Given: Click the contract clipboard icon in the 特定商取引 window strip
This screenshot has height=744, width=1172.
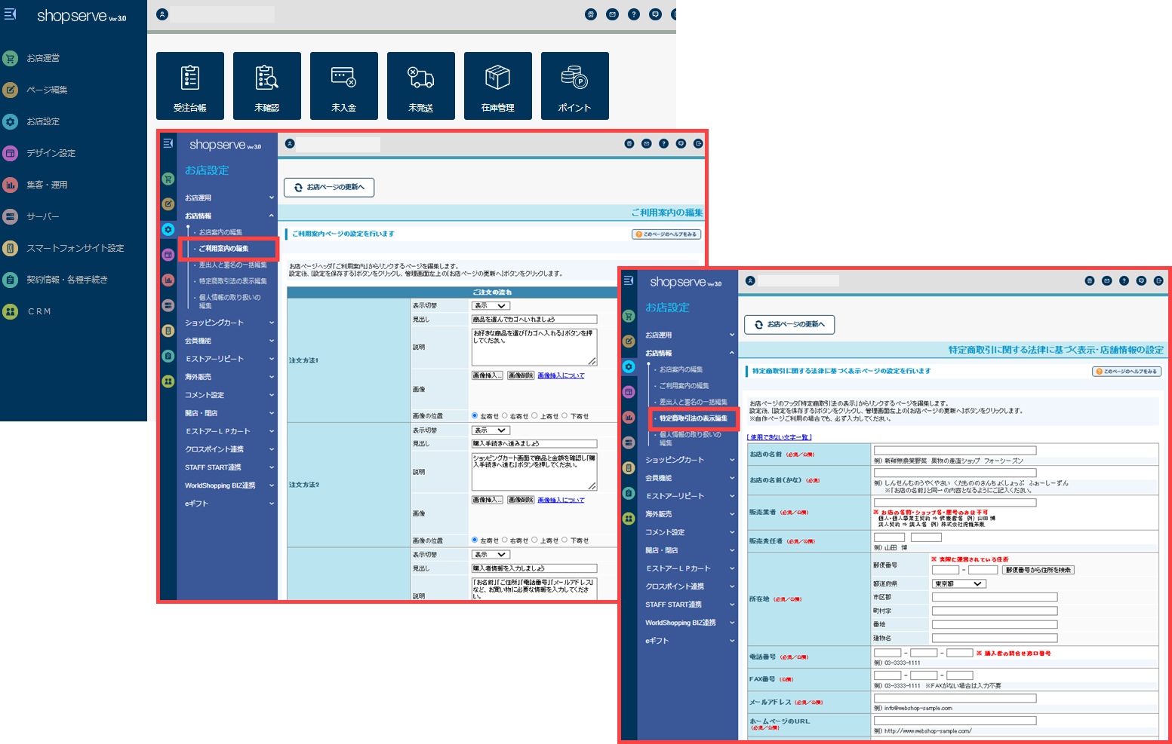Looking at the screenshot, I should pyautogui.click(x=629, y=493).
